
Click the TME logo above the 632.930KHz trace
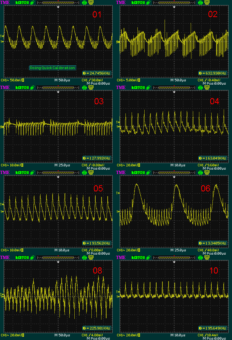(x=121, y=3)
